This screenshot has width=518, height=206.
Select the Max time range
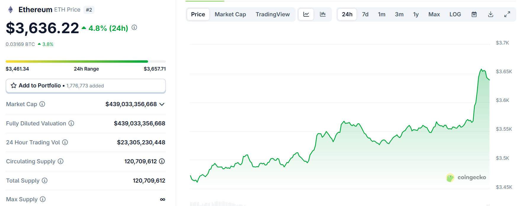coord(434,14)
